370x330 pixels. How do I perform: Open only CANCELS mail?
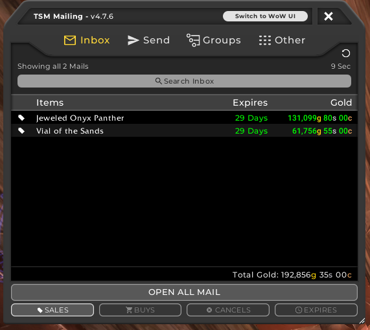click(228, 310)
